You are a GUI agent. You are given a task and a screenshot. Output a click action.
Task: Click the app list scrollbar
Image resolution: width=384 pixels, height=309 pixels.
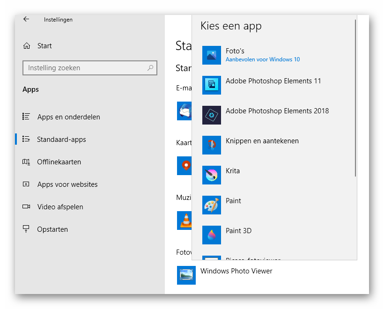click(x=356, y=98)
